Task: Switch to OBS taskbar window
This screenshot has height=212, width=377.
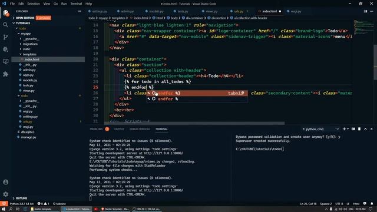Action: pyautogui.click(x=147, y=209)
